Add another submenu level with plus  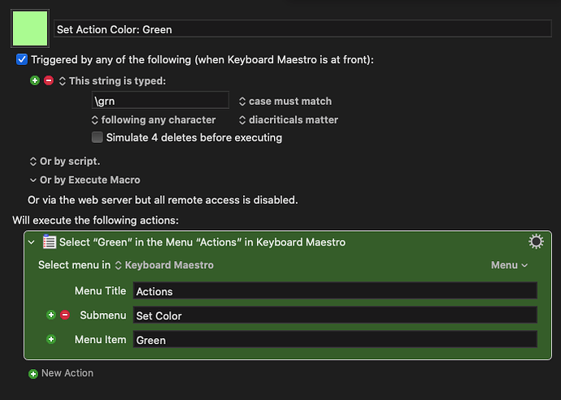(x=51, y=315)
